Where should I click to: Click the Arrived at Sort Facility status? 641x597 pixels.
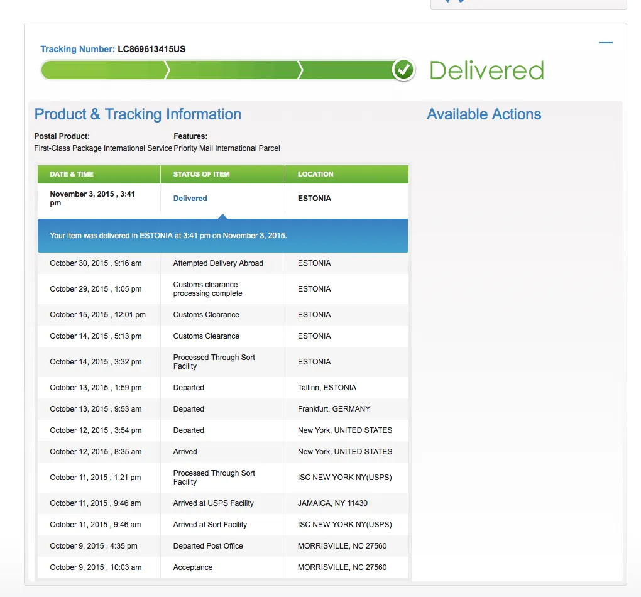(x=210, y=525)
